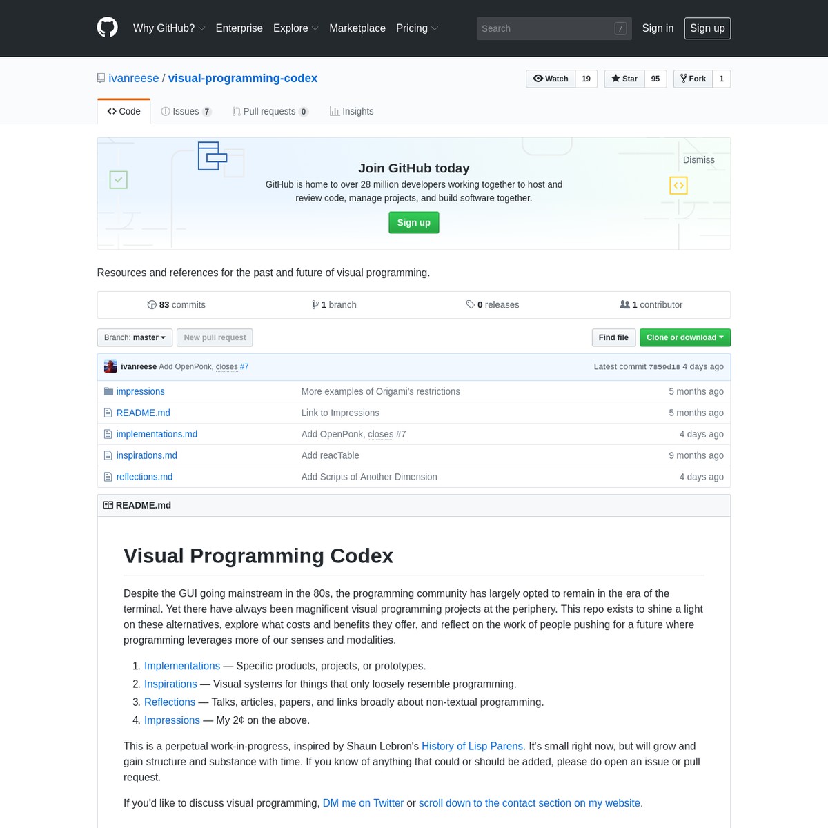
Task: Switch to the Pull requests tab
Action: click(x=270, y=111)
